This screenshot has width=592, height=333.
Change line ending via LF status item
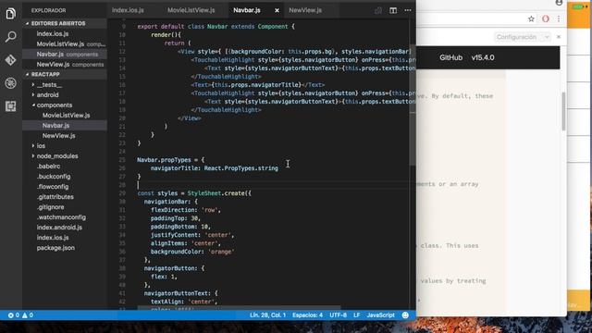point(356,314)
